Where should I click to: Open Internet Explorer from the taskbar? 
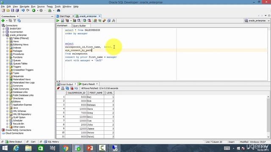tap(16, 148)
